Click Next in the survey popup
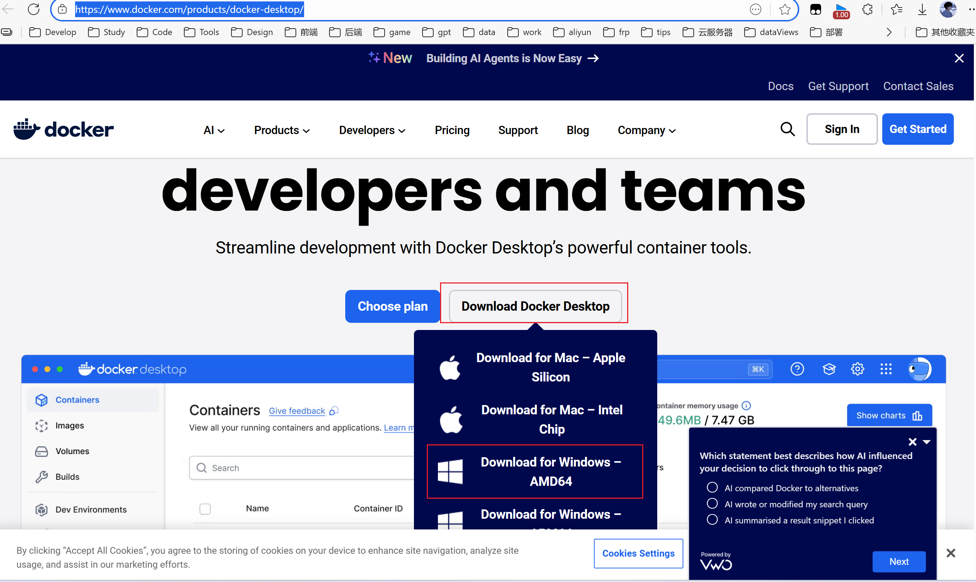The image size is (976, 582). pos(899,562)
